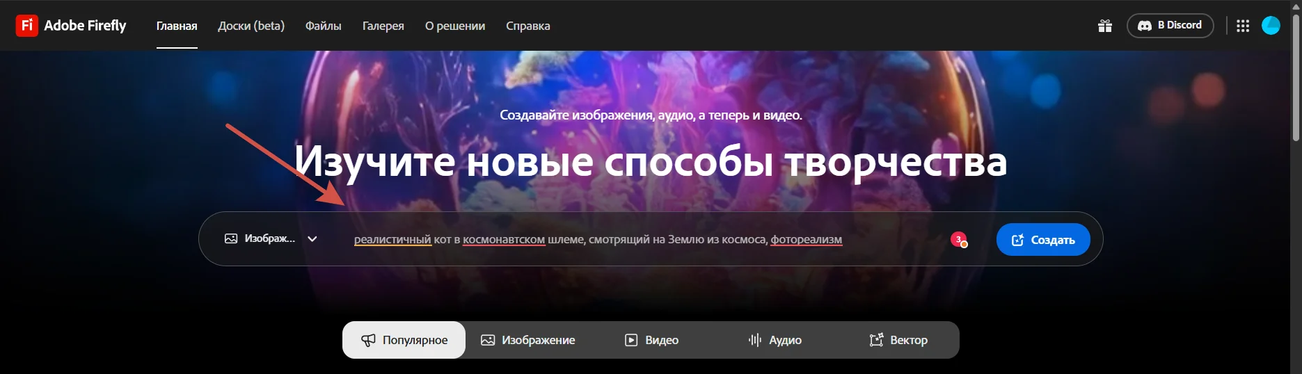Switch to the Аудио category tab

775,340
